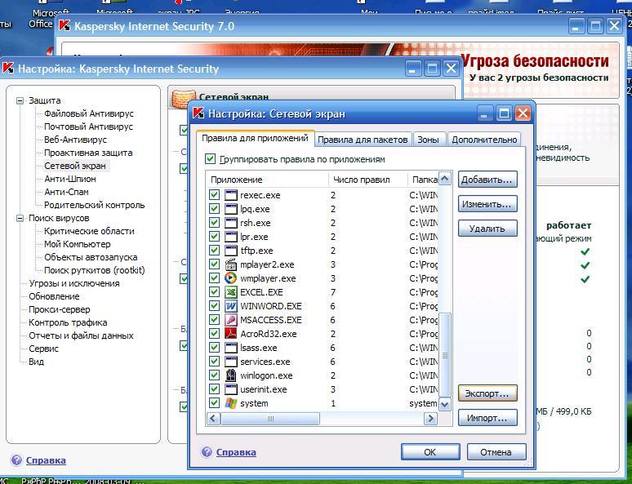This screenshot has width=632, height=484.
Task: Open Прокси-сервер settings
Action: point(60,309)
